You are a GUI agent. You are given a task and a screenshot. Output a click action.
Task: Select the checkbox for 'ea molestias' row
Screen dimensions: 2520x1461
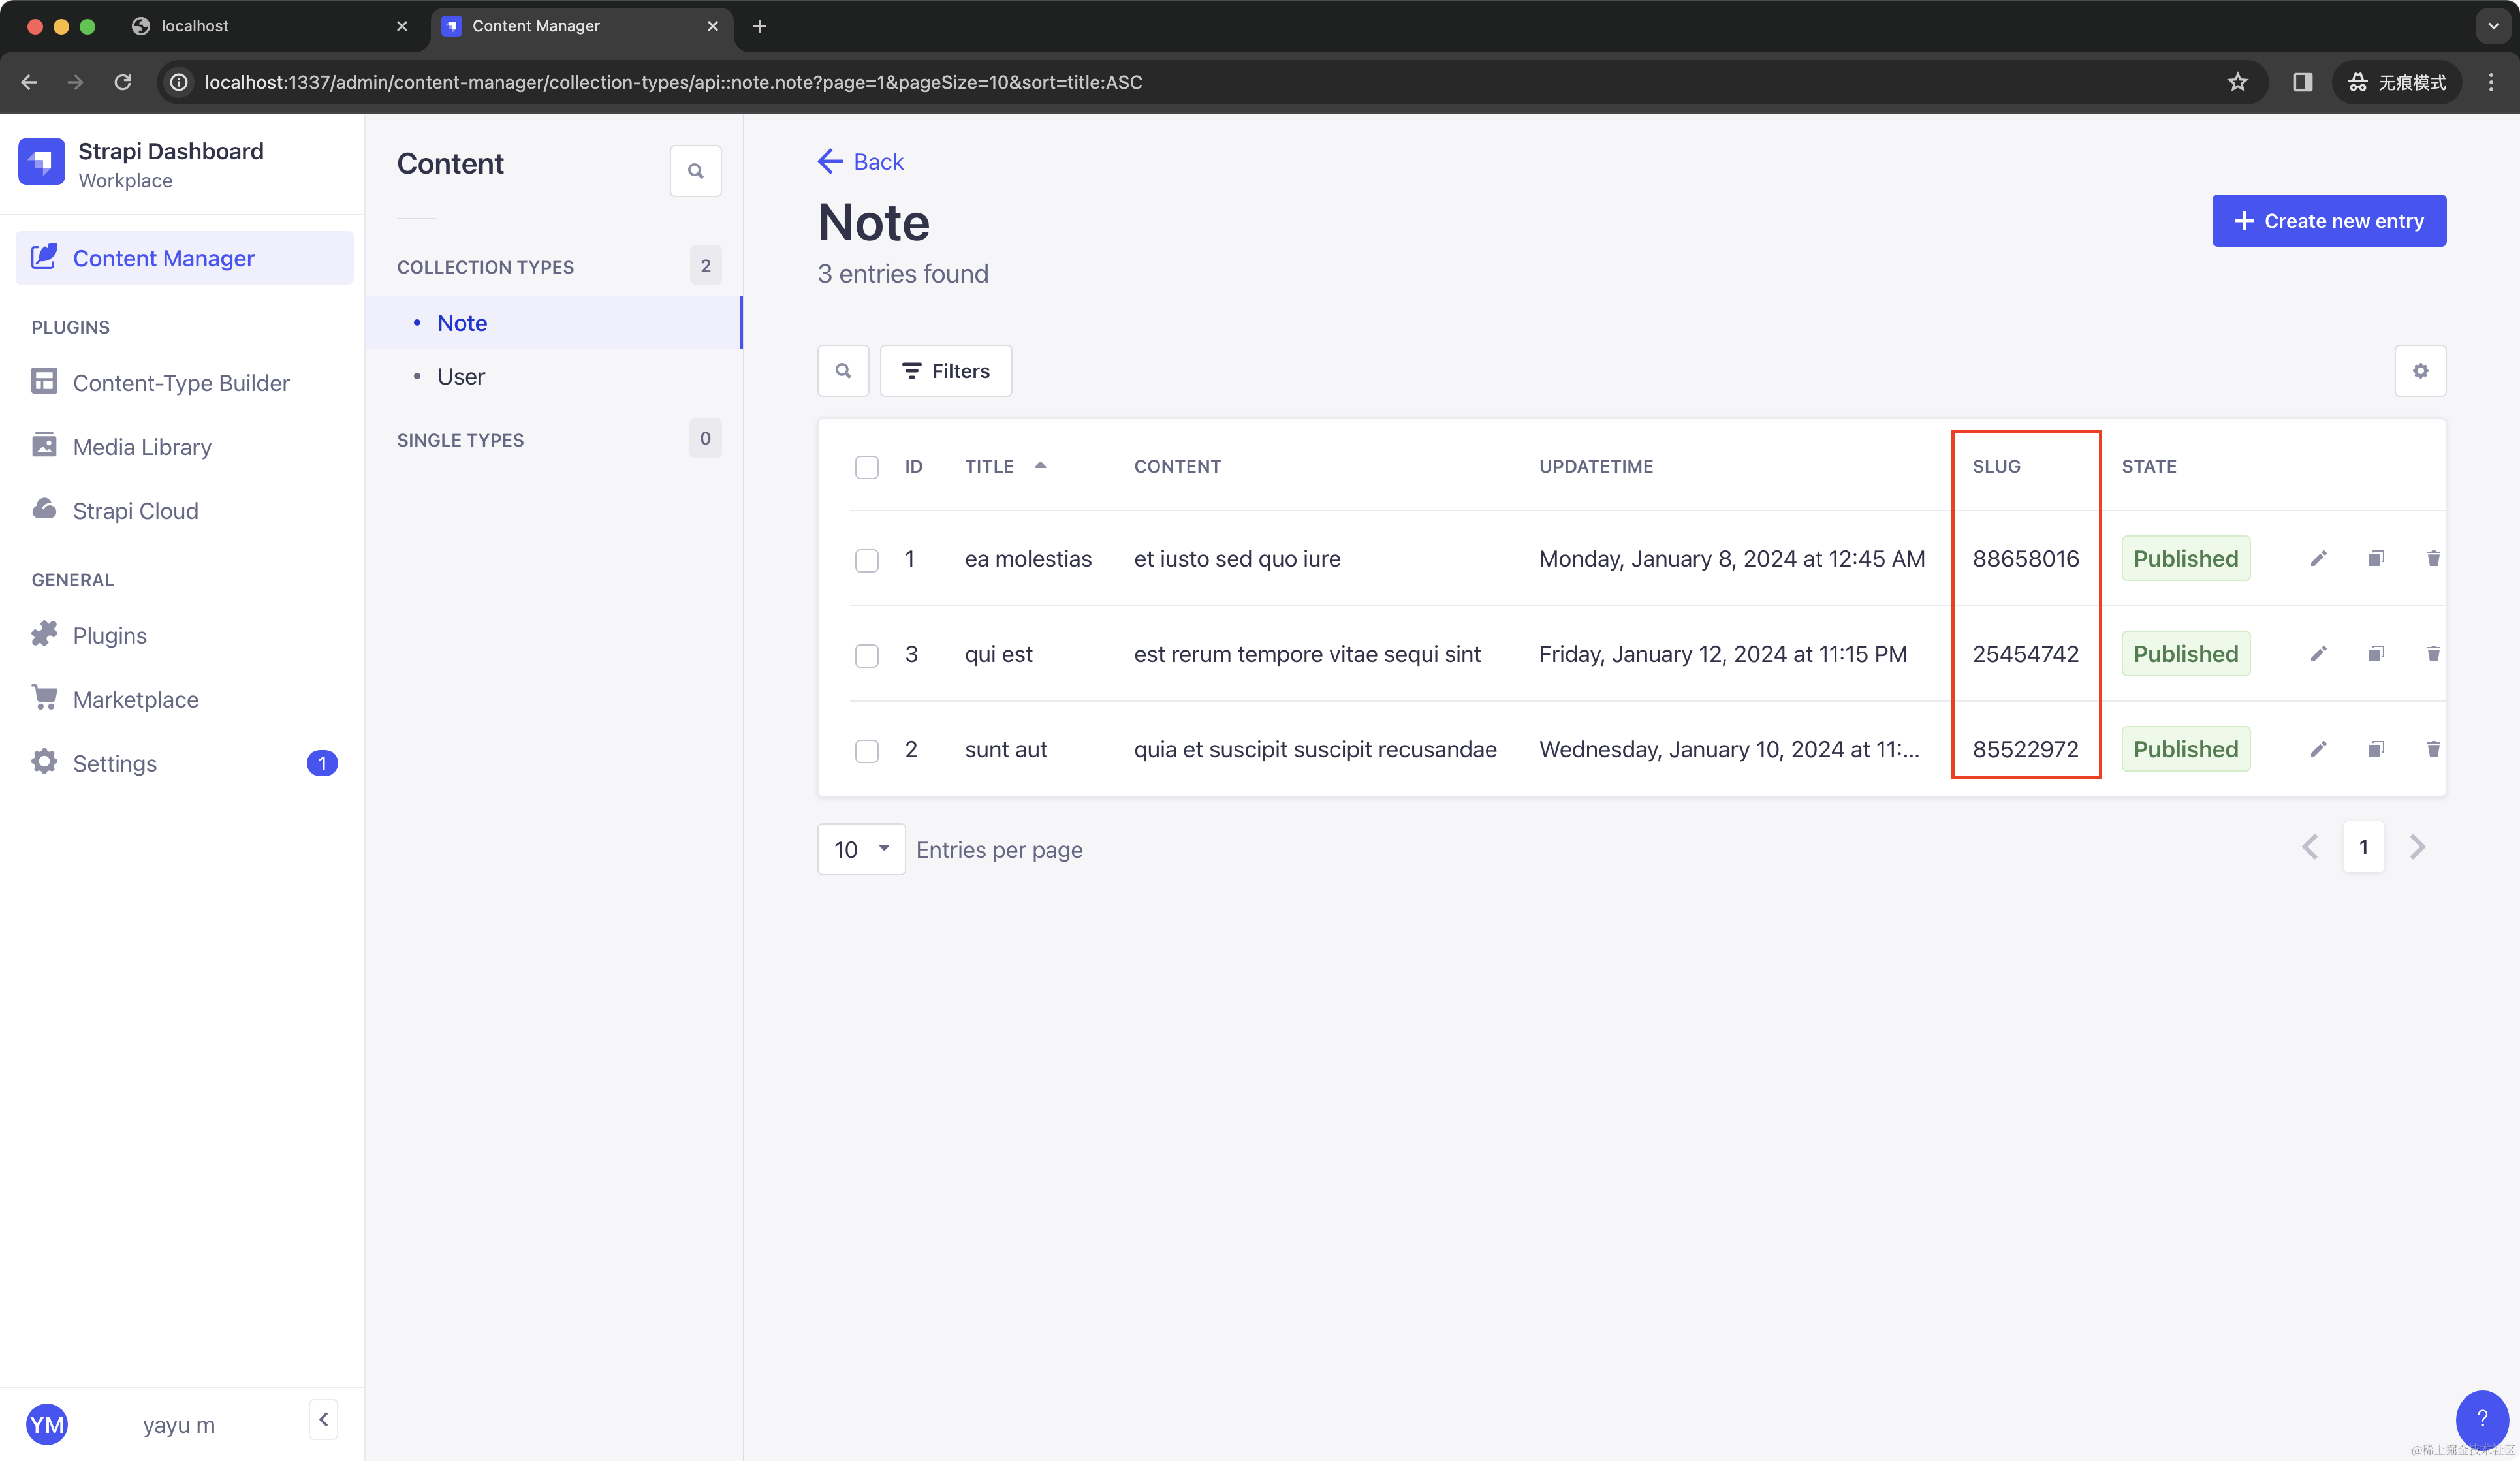867,559
